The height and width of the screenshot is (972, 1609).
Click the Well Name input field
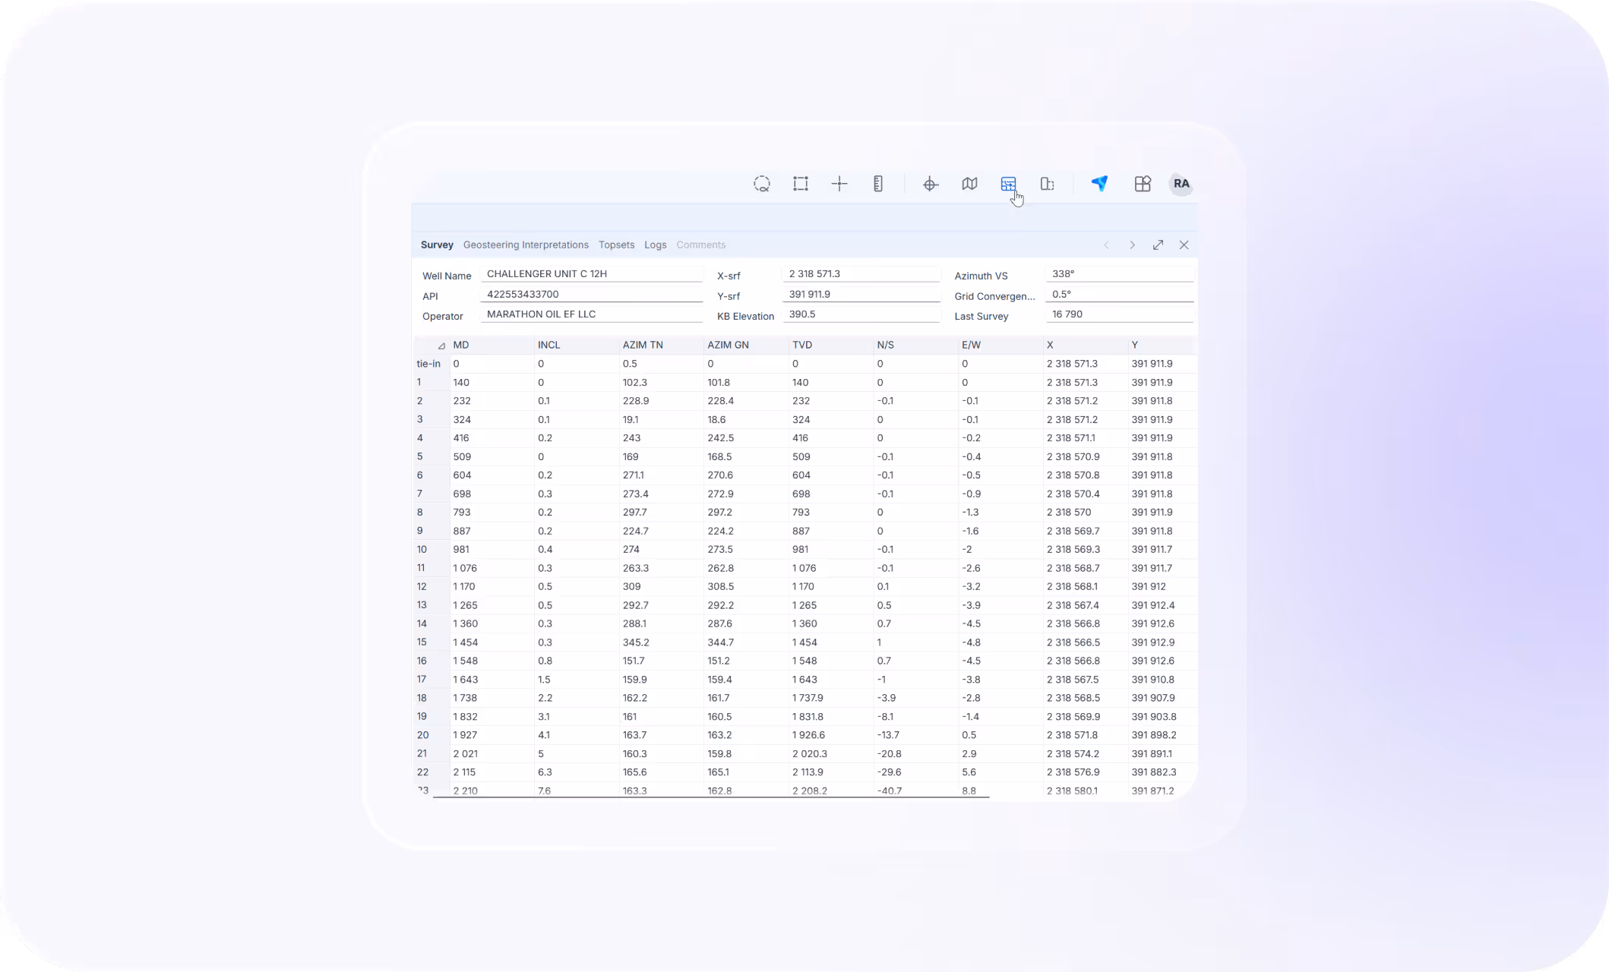point(591,274)
